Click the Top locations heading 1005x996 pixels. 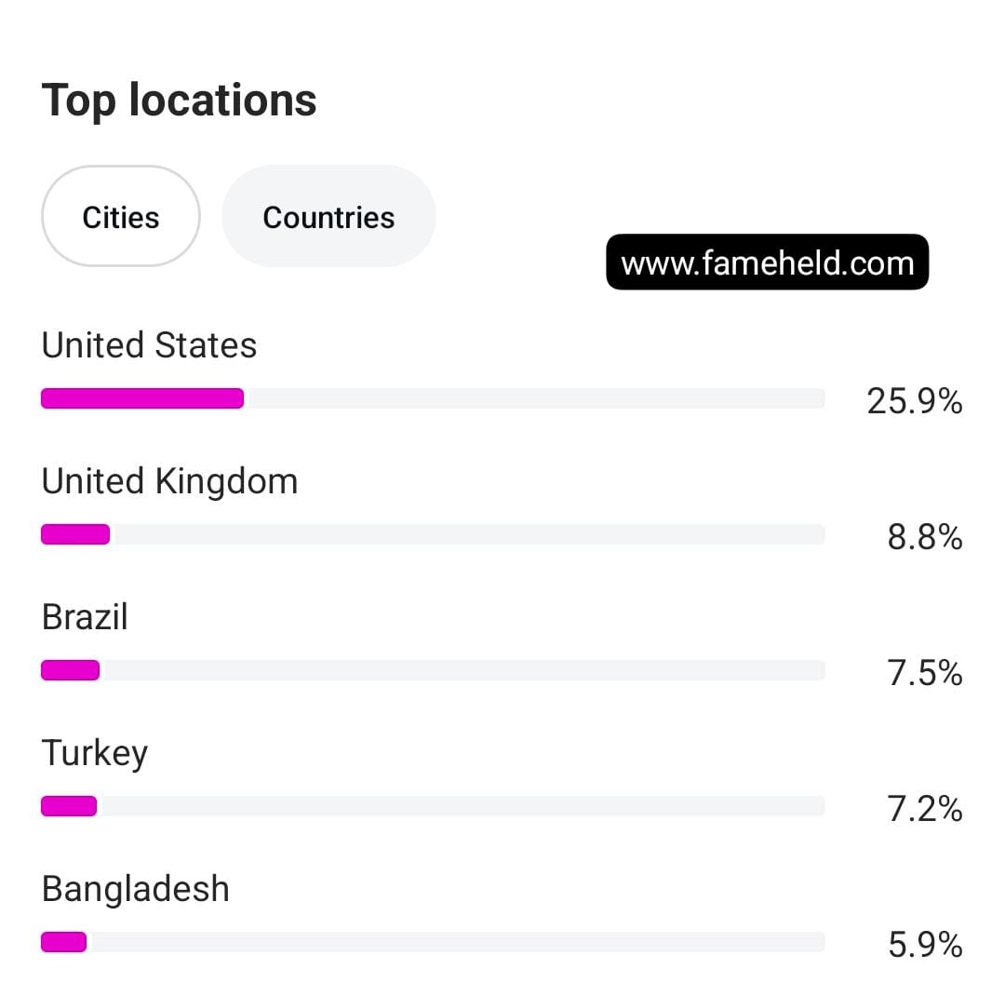click(x=180, y=100)
